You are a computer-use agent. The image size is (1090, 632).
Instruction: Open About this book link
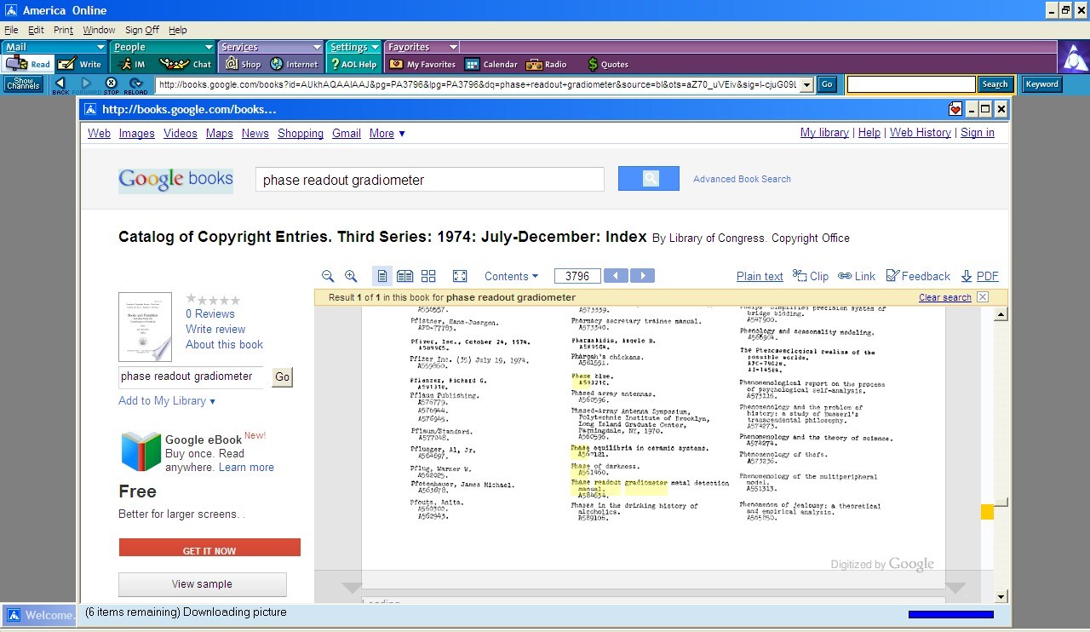224,345
